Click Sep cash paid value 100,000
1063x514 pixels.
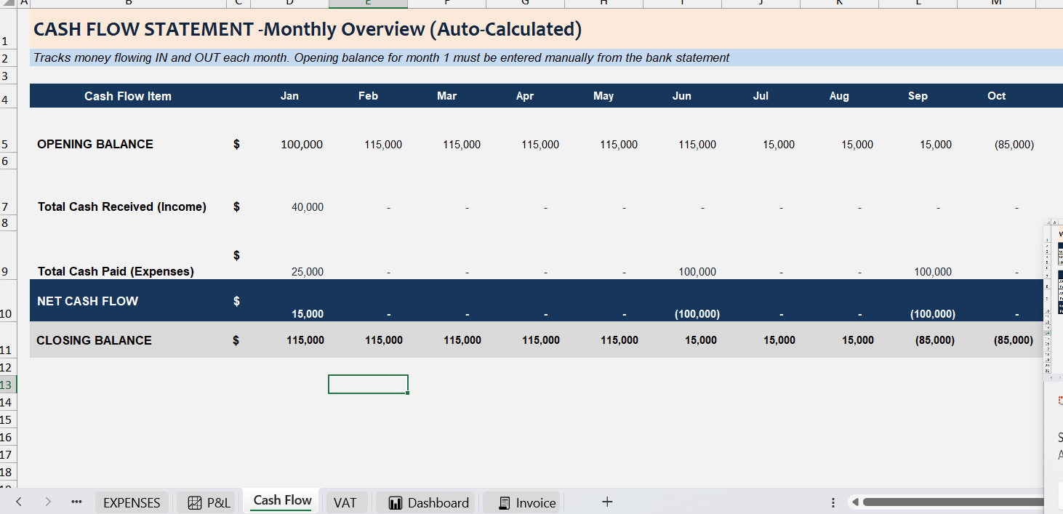pos(933,272)
